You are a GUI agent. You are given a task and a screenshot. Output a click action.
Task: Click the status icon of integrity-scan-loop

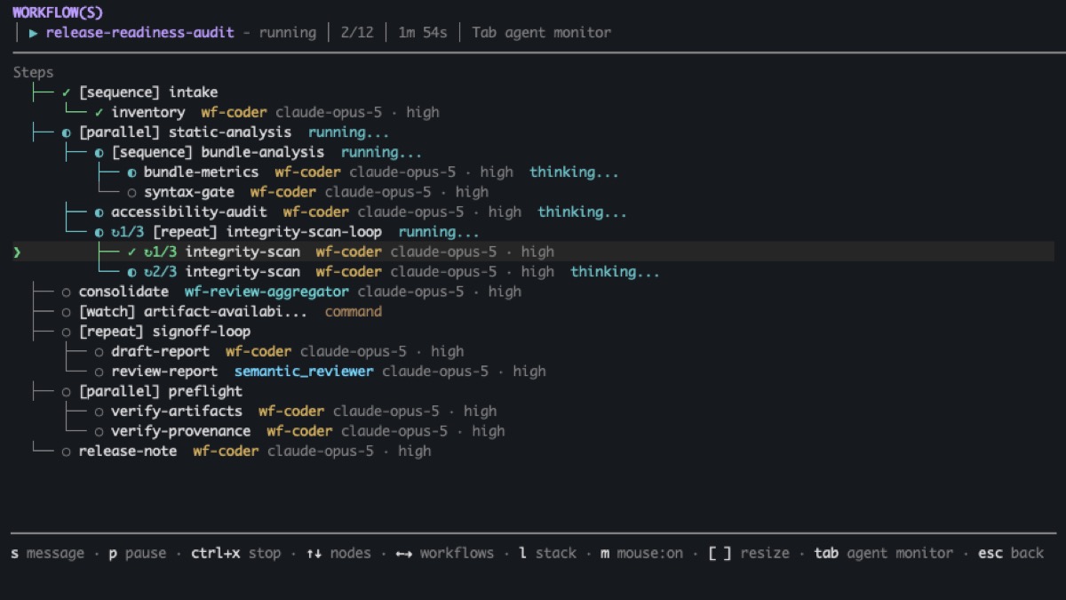click(99, 232)
